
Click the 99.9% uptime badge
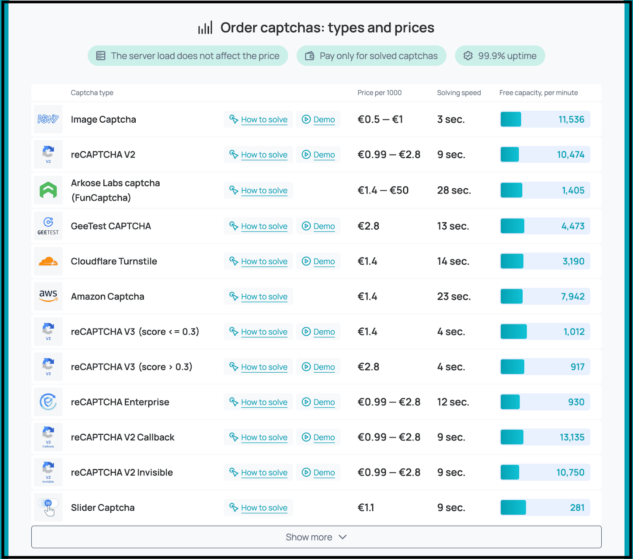click(x=499, y=55)
